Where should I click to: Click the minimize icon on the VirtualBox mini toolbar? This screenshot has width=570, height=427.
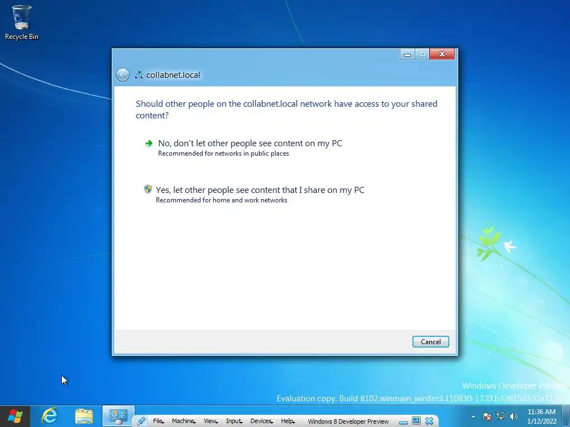click(x=403, y=421)
